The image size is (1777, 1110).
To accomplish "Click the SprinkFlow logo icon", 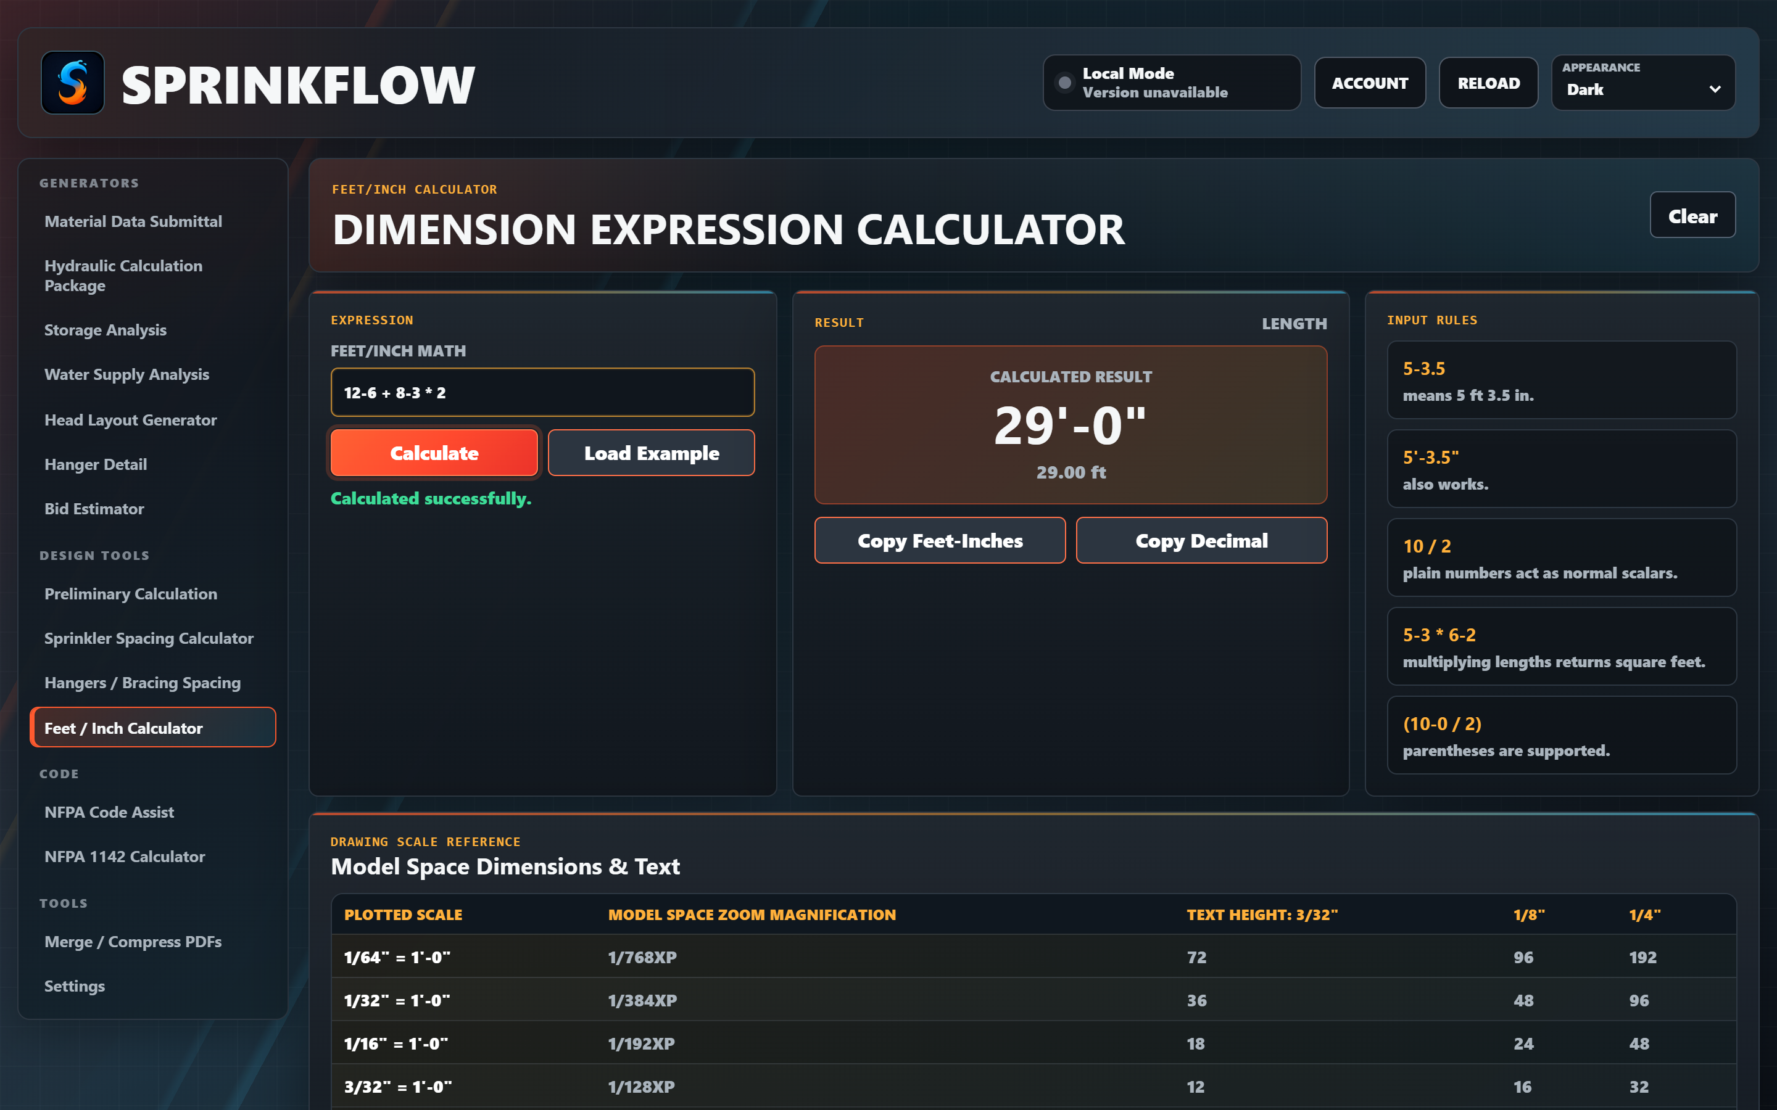I will [73, 83].
